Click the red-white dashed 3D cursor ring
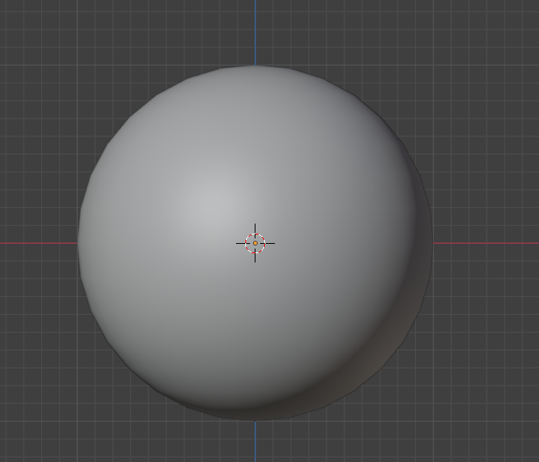Viewport: 539px width, 462px height. [255, 243]
